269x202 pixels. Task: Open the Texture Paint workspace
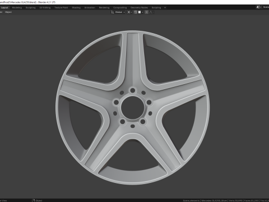tap(61, 8)
